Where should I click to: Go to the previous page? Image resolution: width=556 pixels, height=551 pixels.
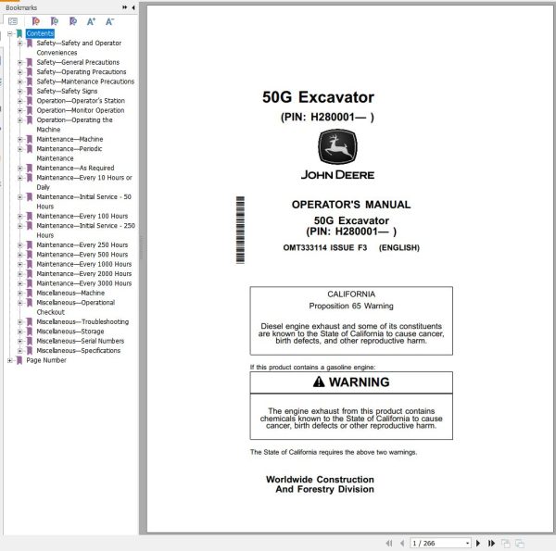[x=402, y=543]
